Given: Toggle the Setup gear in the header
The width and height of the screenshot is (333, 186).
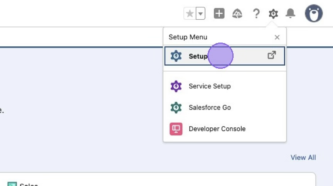Looking at the screenshot, I should [273, 14].
